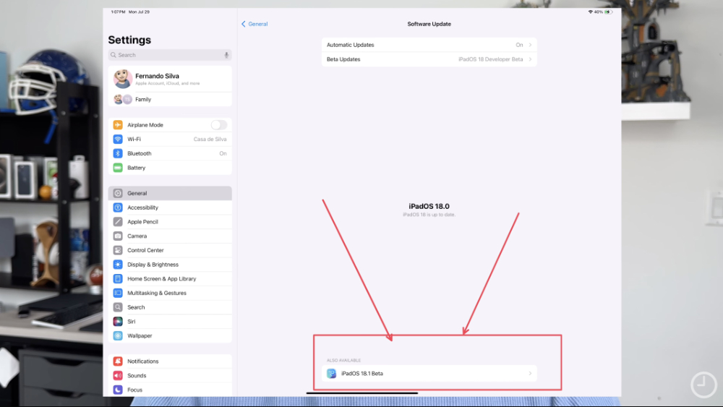Tap the Casa de Silva Wi-Fi value
Image resolution: width=723 pixels, height=407 pixels.
pos(210,140)
